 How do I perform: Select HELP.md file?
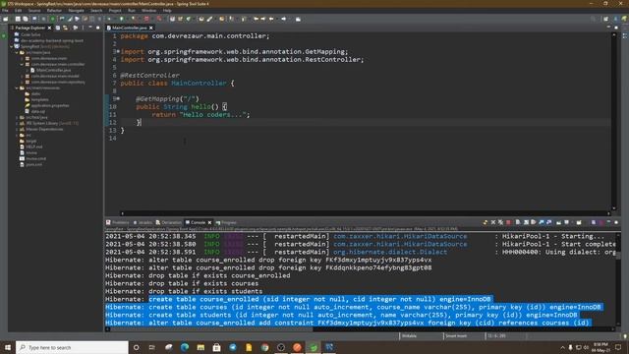pyautogui.click(x=34, y=147)
